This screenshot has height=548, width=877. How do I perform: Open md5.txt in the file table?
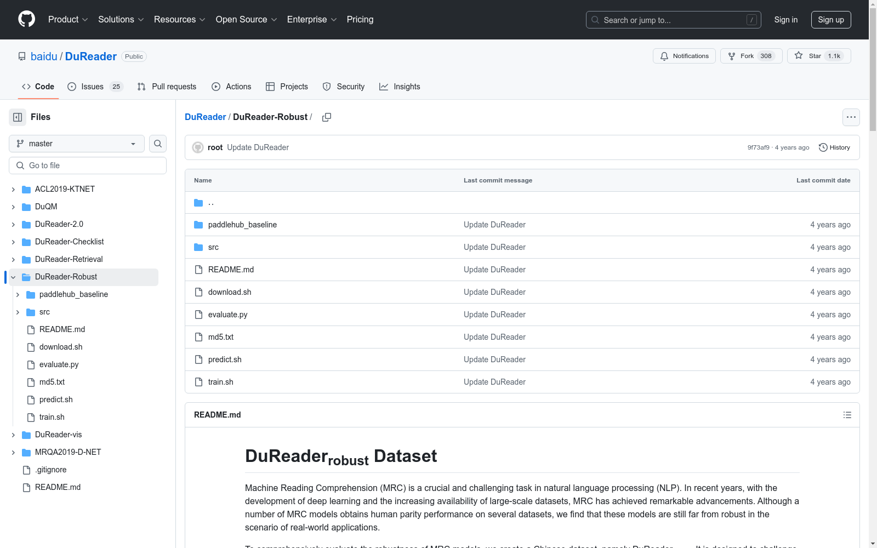point(220,337)
